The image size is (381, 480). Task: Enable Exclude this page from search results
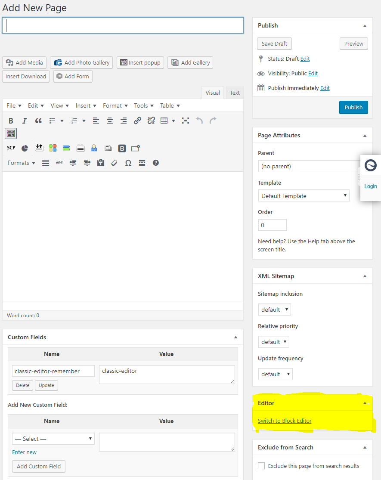click(261, 466)
